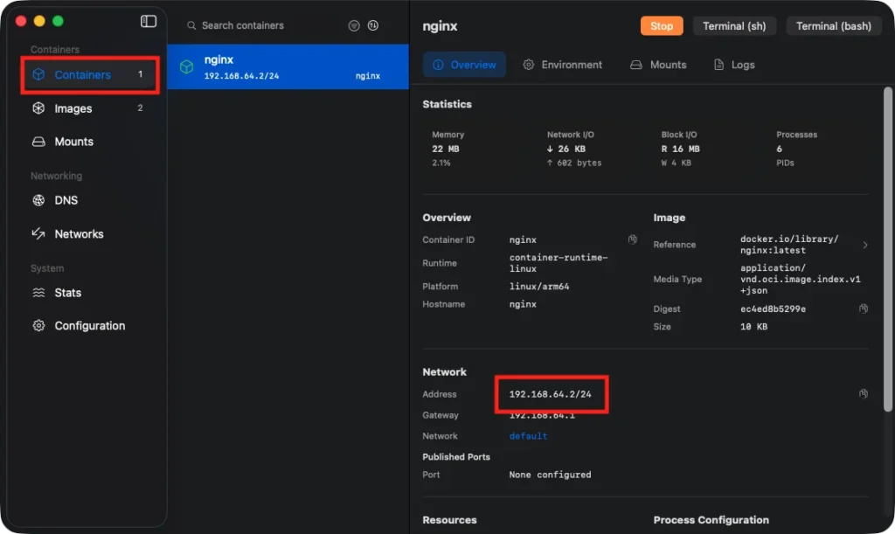
Task: Click the Containers cube icon in sidebar
Action: [38, 75]
